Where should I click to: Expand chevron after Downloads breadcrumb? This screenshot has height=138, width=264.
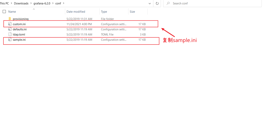click(31, 3)
